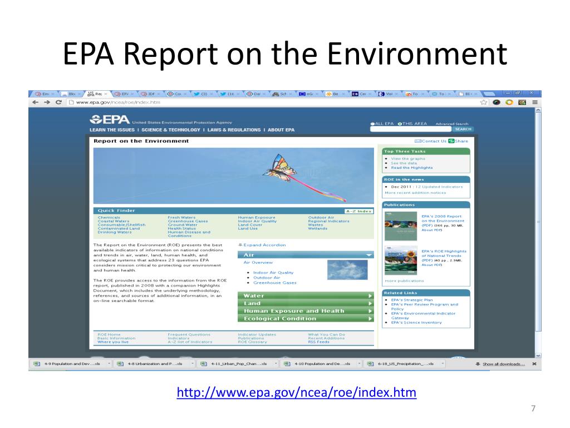The image size is (570, 428).
Task: Open ROE Highlights cover thumbnail
Action: (401, 261)
